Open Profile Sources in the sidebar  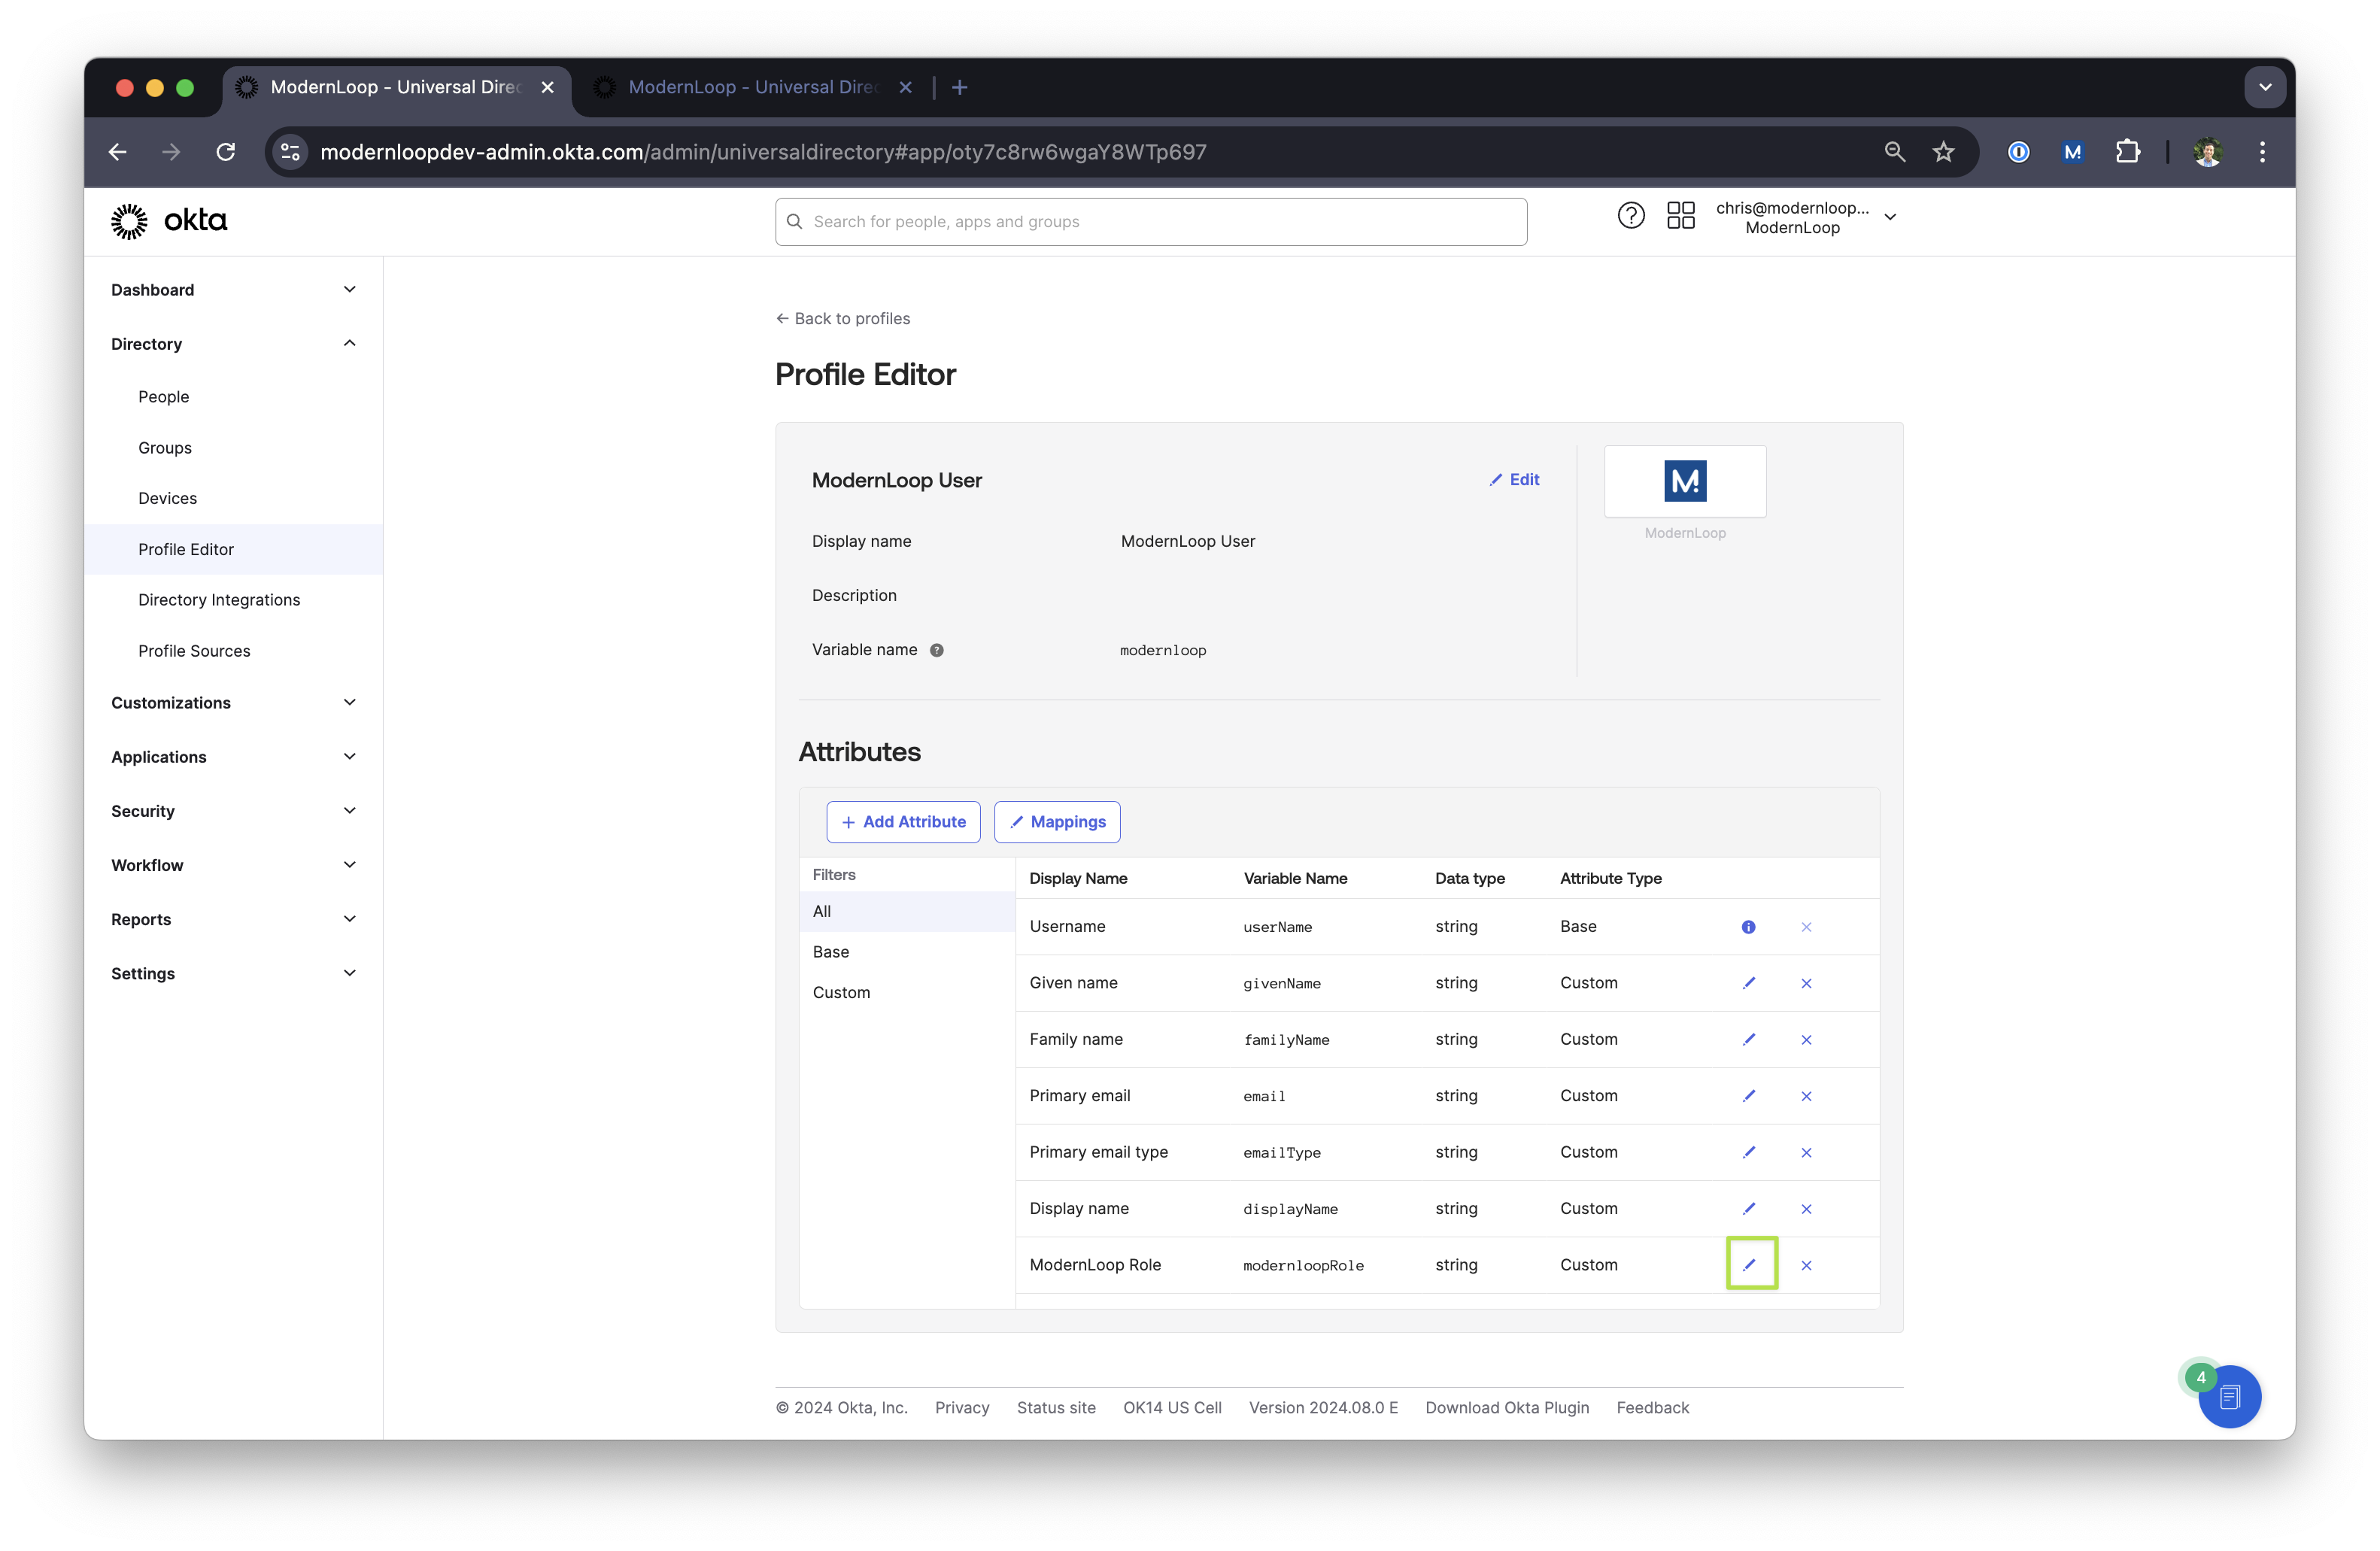coord(194,651)
